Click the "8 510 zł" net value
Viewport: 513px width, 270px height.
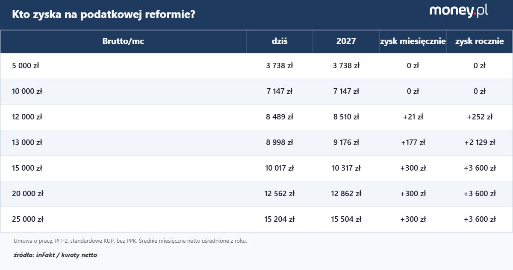pyautogui.click(x=346, y=117)
